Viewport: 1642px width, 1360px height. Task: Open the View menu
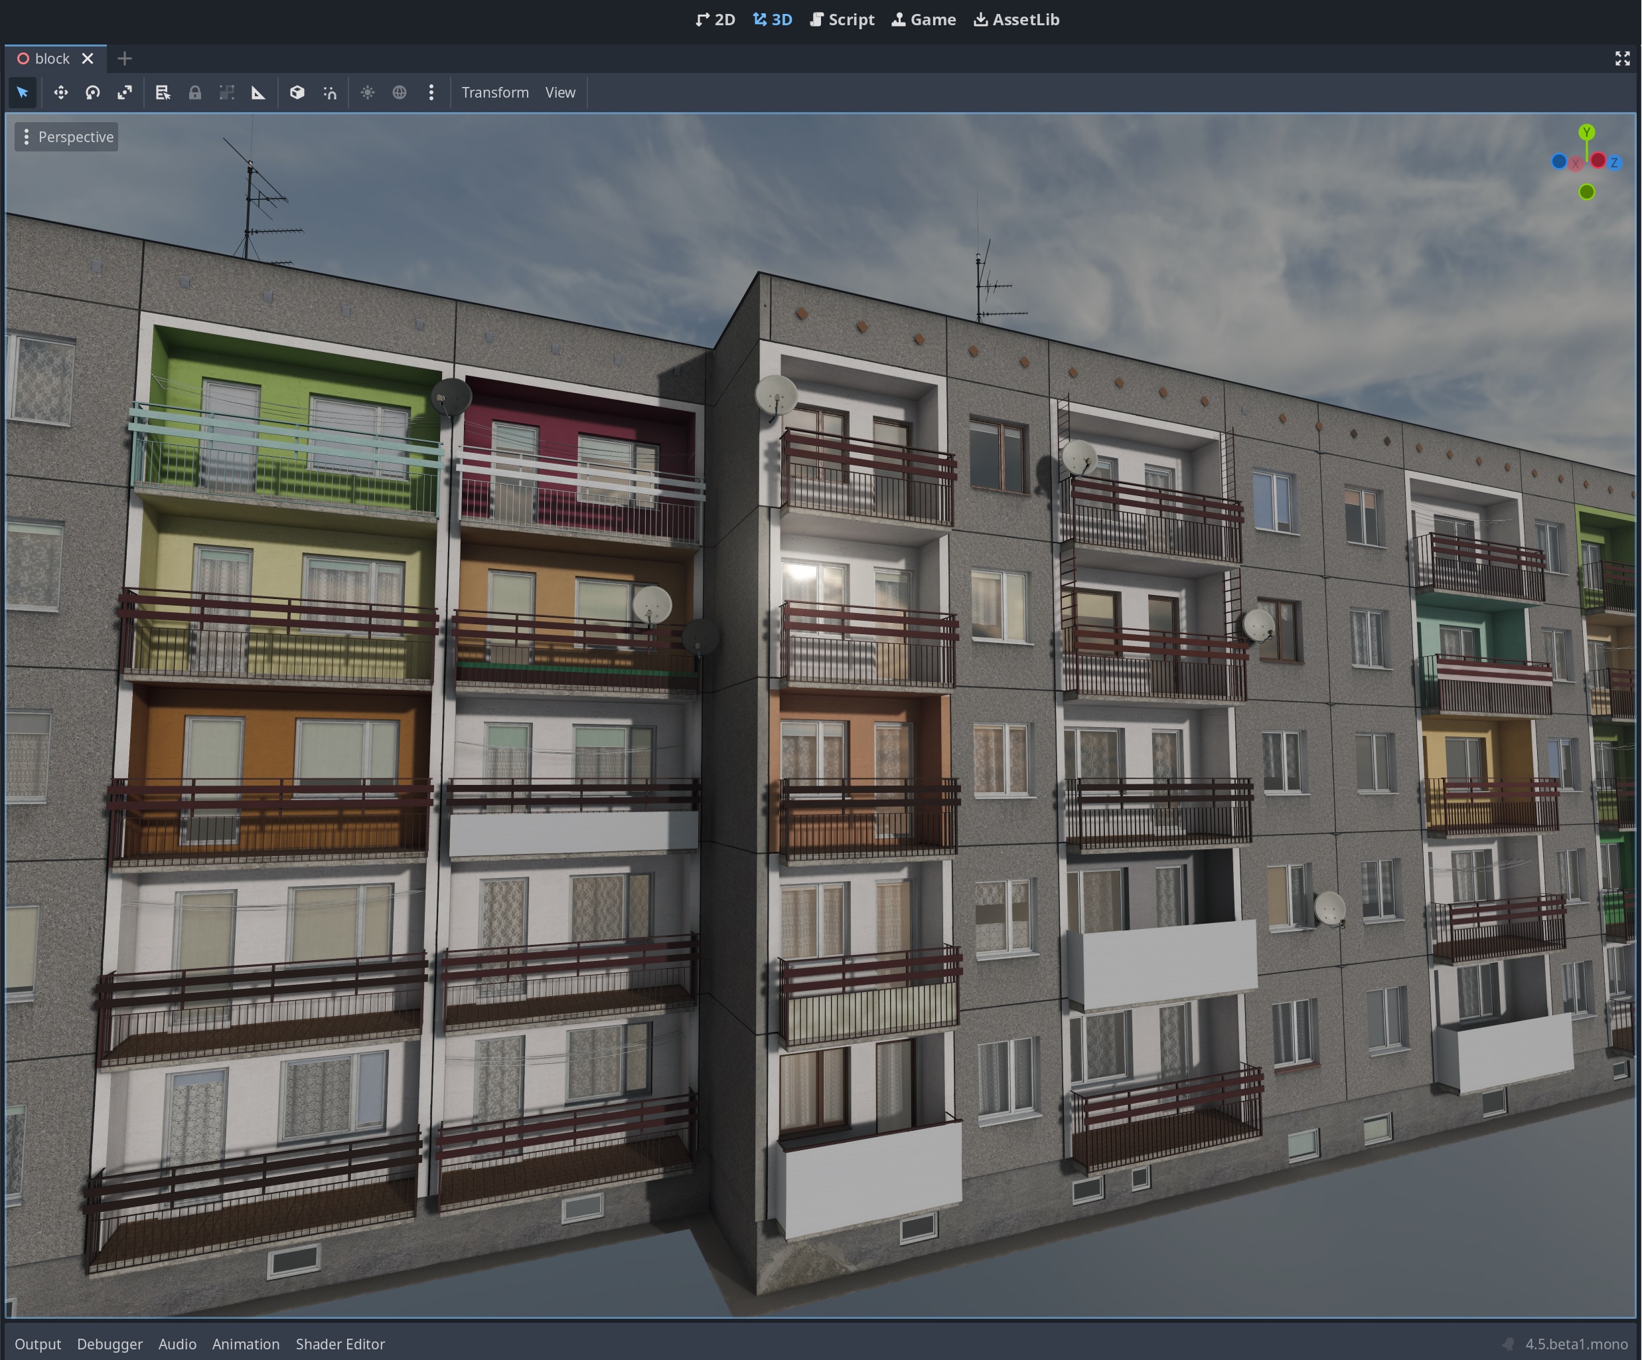pos(560,92)
